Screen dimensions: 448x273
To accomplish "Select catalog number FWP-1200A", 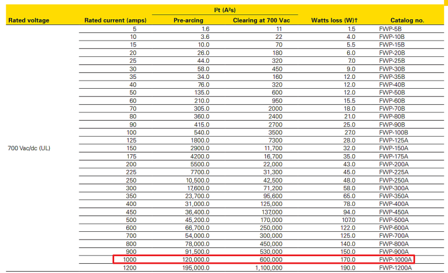I will pos(395,268).
